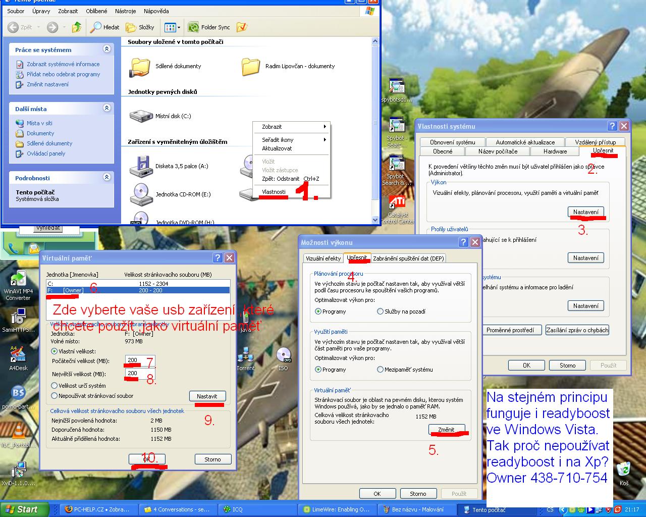Expand the Zobrazit submenu in context menu

291,127
